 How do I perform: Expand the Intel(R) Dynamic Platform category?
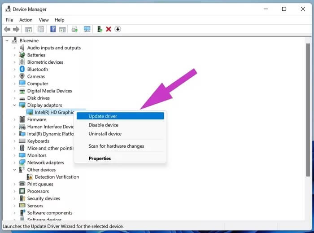coord(14,134)
